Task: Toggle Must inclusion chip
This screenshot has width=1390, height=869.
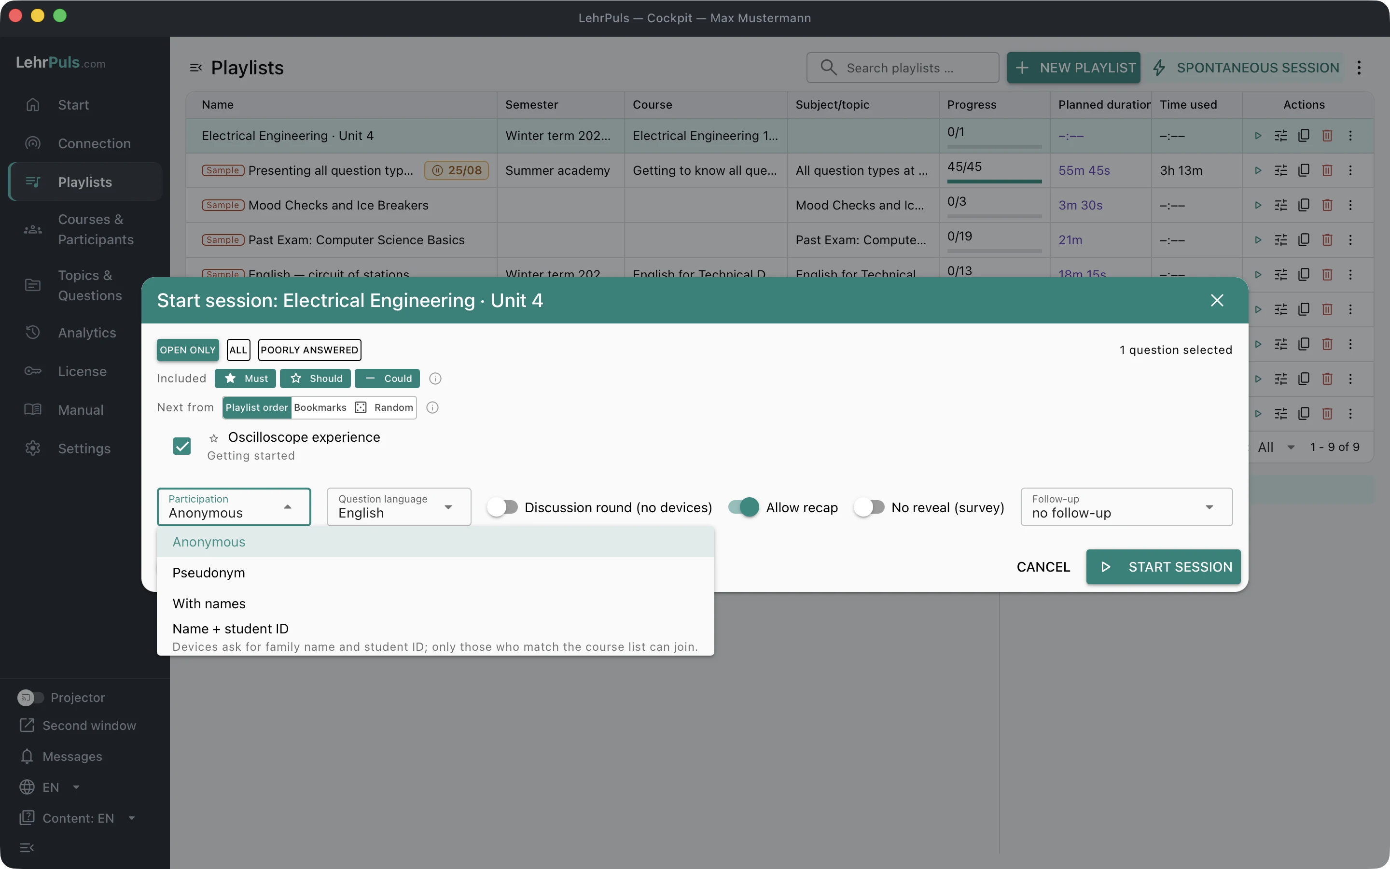Action: (245, 379)
